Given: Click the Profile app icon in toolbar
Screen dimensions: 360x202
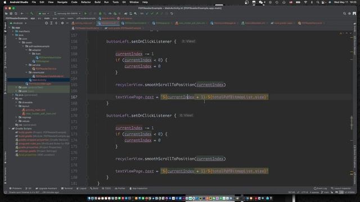Looking at the screenshot, I should click(110, 13).
